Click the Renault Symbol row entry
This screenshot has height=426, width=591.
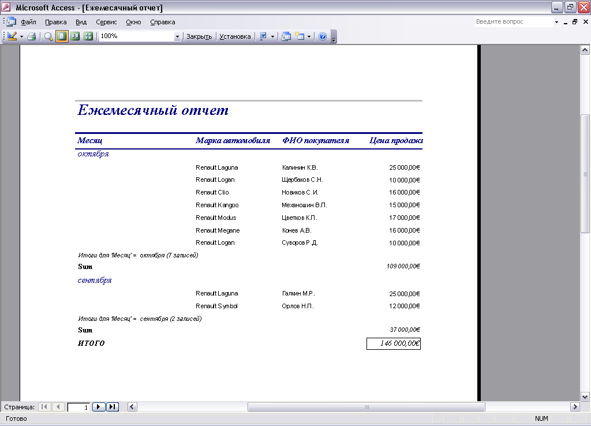pyautogui.click(x=216, y=306)
